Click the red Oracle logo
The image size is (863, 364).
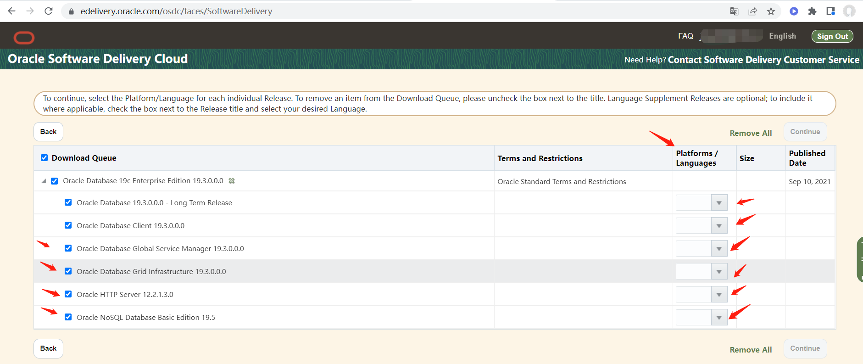(24, 38)
